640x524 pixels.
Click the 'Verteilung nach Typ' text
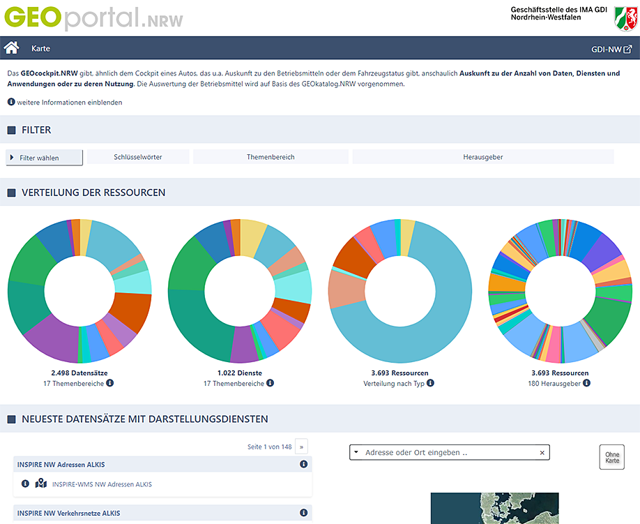pyautogui.click(x=394, y=384)
